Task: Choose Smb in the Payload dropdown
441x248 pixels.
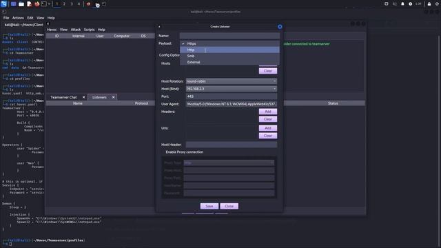Action: (229, 56)
